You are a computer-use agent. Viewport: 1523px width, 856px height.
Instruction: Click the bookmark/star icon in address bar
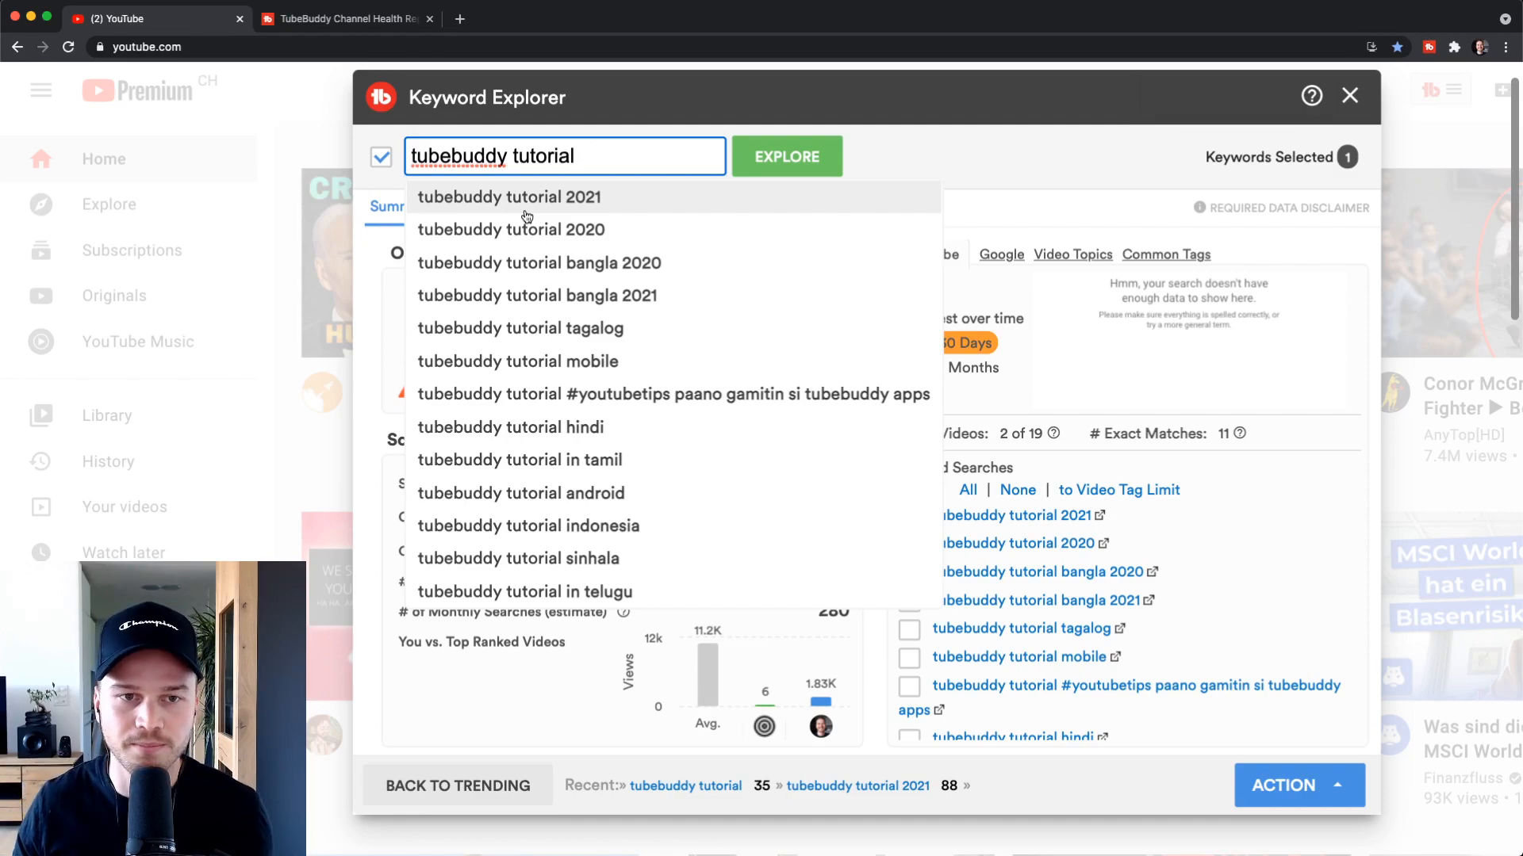coord(1398,46)
